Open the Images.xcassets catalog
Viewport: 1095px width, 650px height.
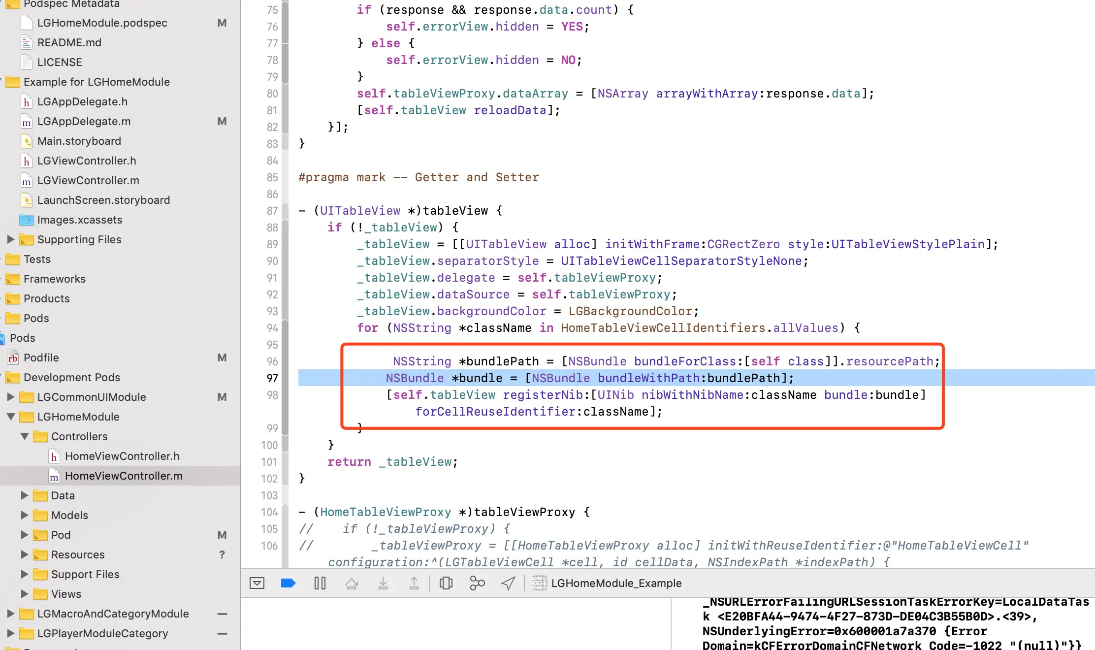coord(79,220)
